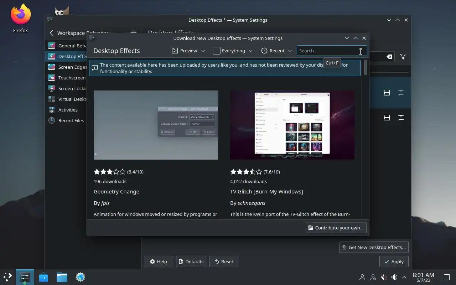Open the TV Glitch preview thumbnail
The width and height of the screenshot is (456, 285).
click(292, 125)
